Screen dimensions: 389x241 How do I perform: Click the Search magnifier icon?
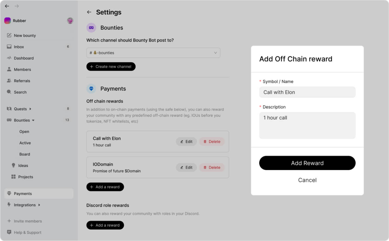9,92
